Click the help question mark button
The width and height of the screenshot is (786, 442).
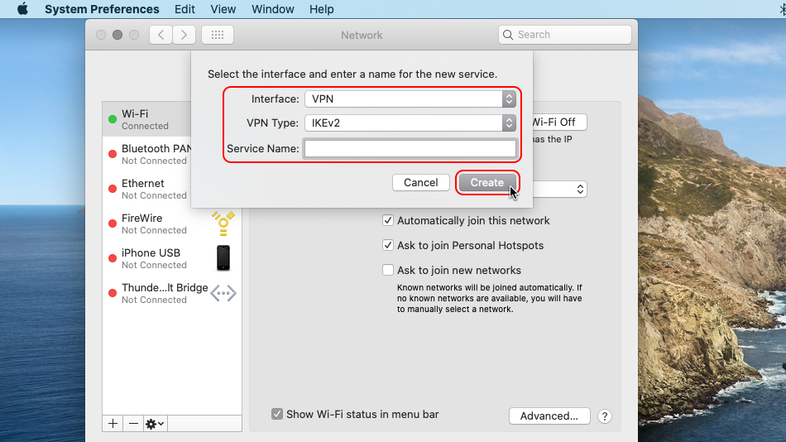pos(605,416)
